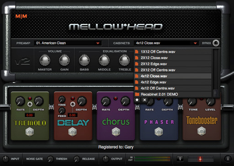234x166 pixels.
Task: Click the Delay Depth knob
Action: (82, 101)
